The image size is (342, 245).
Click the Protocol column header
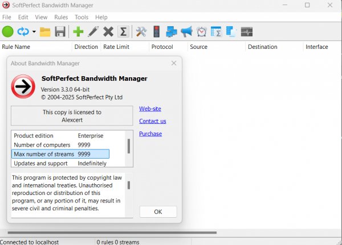coord(168,47)
